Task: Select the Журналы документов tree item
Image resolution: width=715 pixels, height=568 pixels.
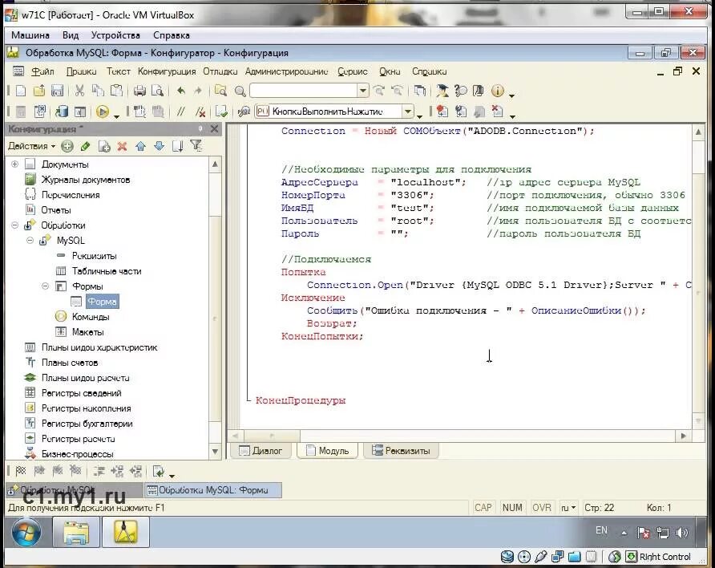Action: tap(86, 179)
